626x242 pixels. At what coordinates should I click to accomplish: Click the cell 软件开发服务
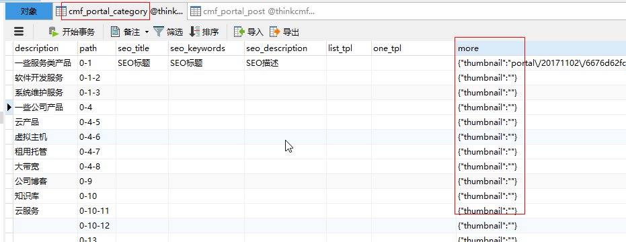point(45,78)
